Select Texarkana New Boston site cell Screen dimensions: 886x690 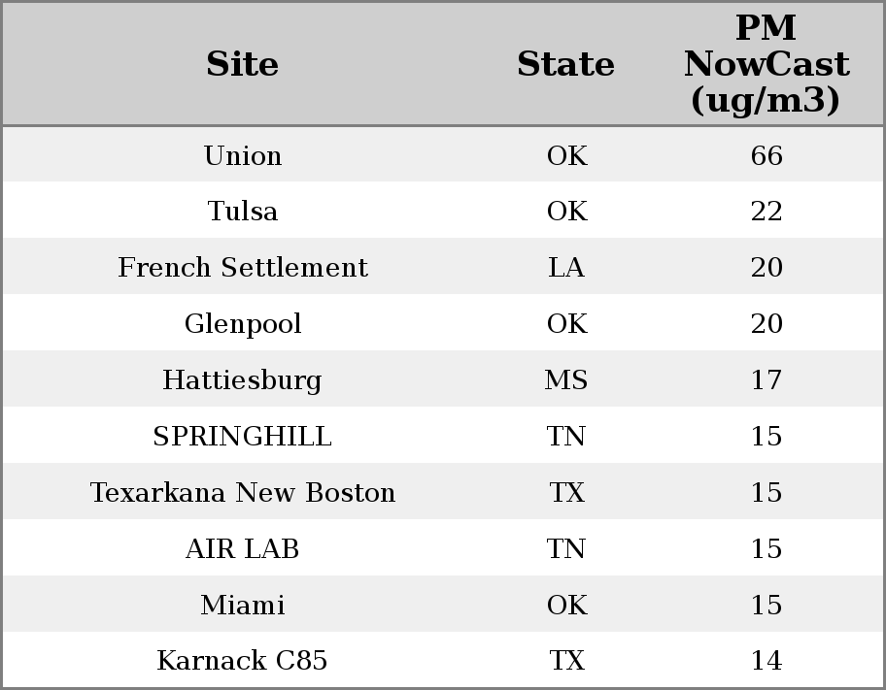pos(243,493)
